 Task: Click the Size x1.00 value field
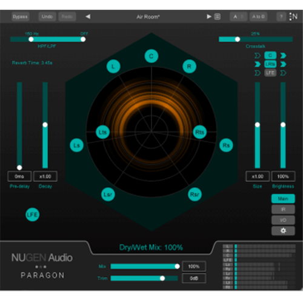(258, 176)
